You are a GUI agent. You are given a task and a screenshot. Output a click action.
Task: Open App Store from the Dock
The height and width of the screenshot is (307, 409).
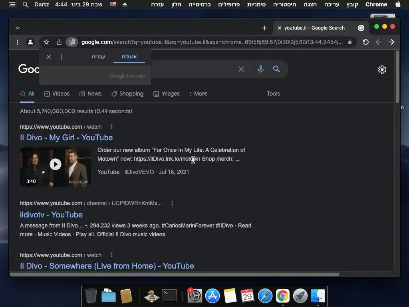212,296
